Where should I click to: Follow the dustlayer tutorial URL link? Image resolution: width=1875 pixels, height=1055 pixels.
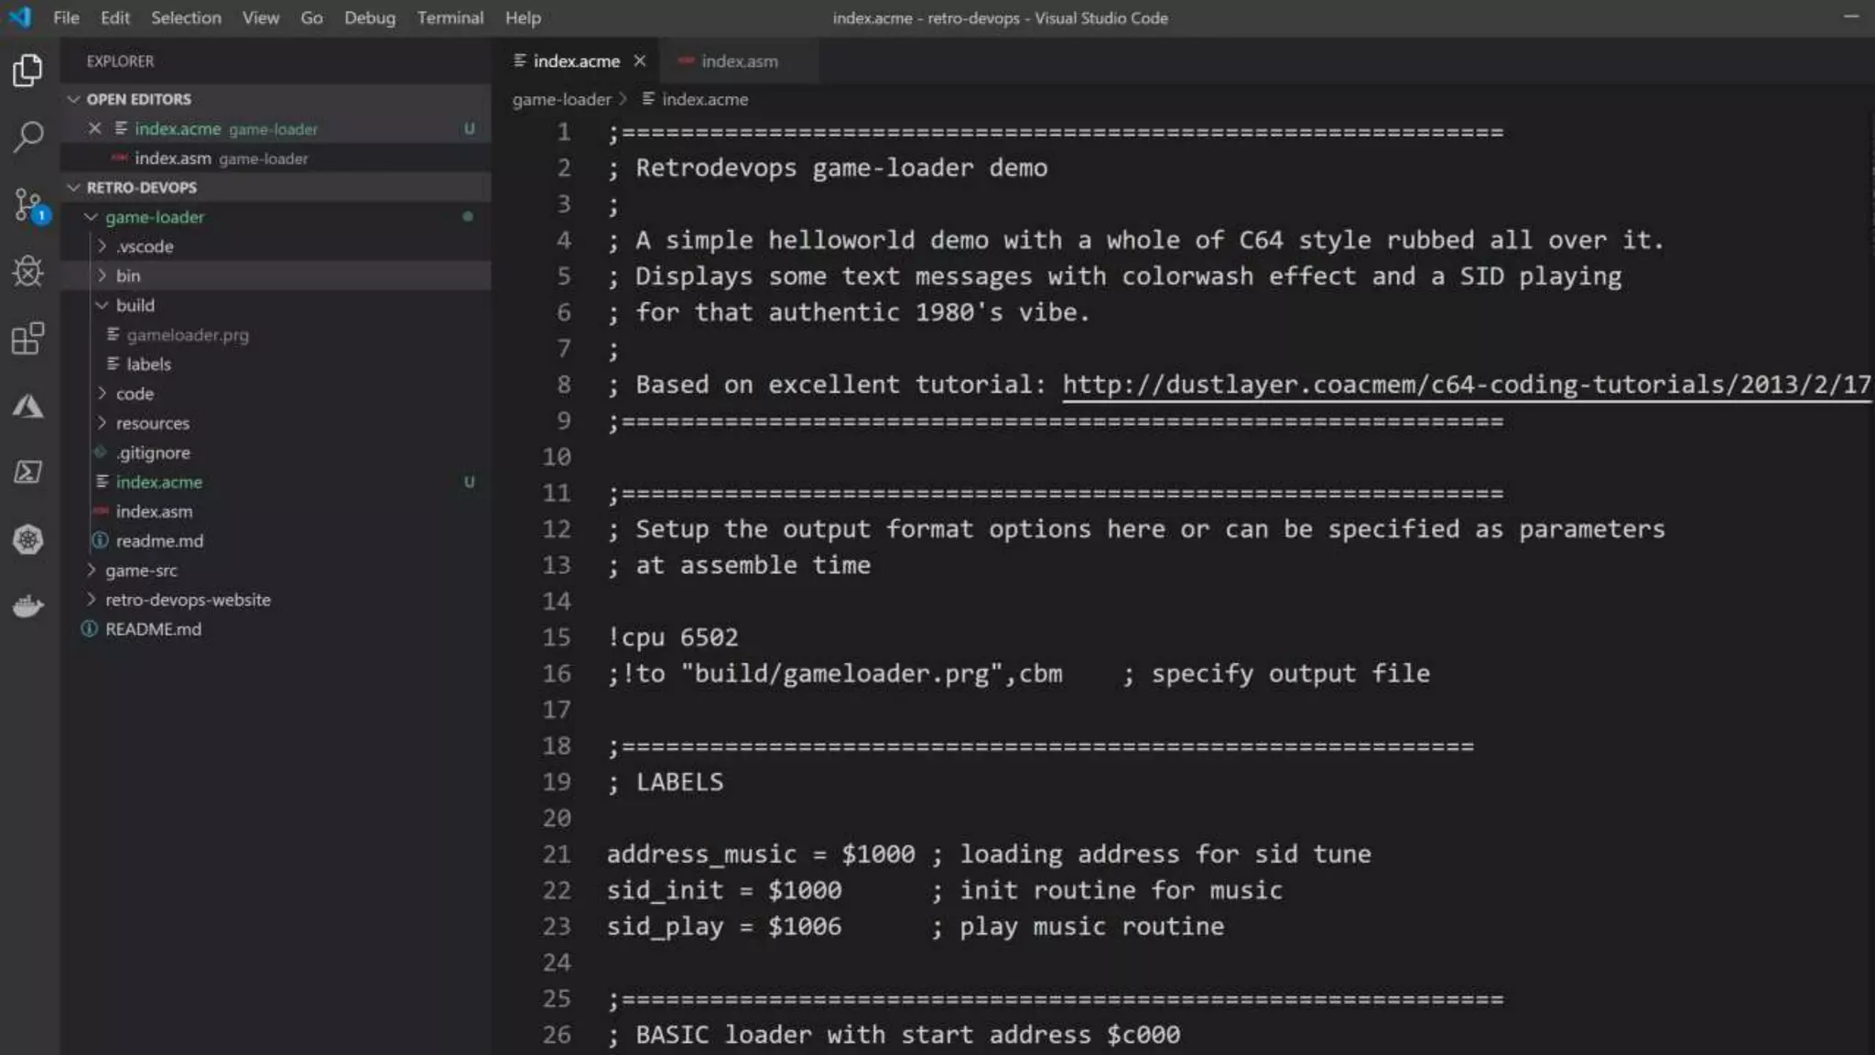click(x=1465, y=385)
